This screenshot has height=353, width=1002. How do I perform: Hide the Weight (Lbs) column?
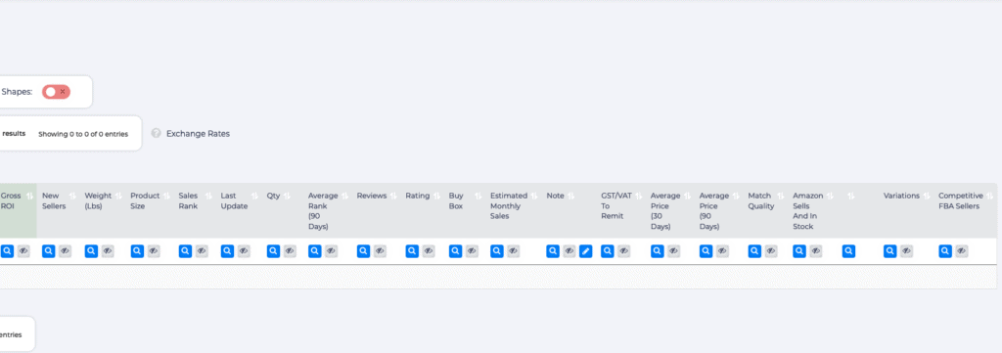click(x=108, y=251)
